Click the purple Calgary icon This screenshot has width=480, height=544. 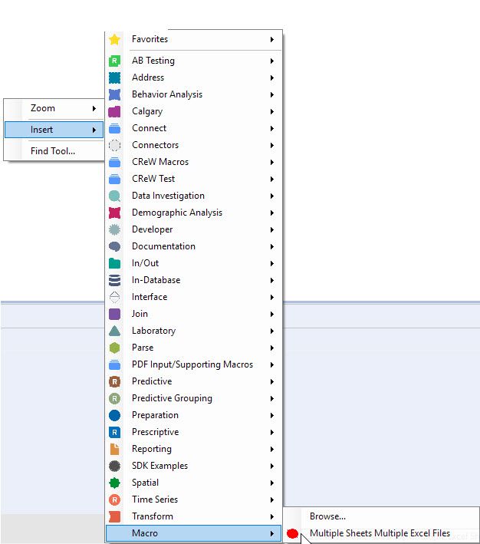[x=114, y=111]
